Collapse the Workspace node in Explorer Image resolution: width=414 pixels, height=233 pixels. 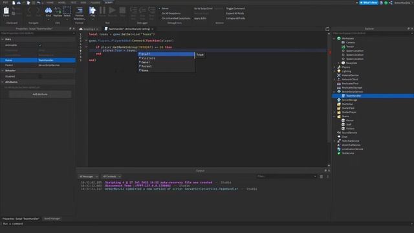point(334,39)
